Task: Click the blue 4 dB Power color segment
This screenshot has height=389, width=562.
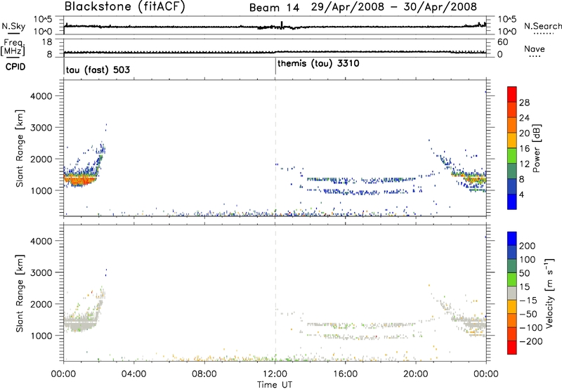Action: tap(512, 202)
